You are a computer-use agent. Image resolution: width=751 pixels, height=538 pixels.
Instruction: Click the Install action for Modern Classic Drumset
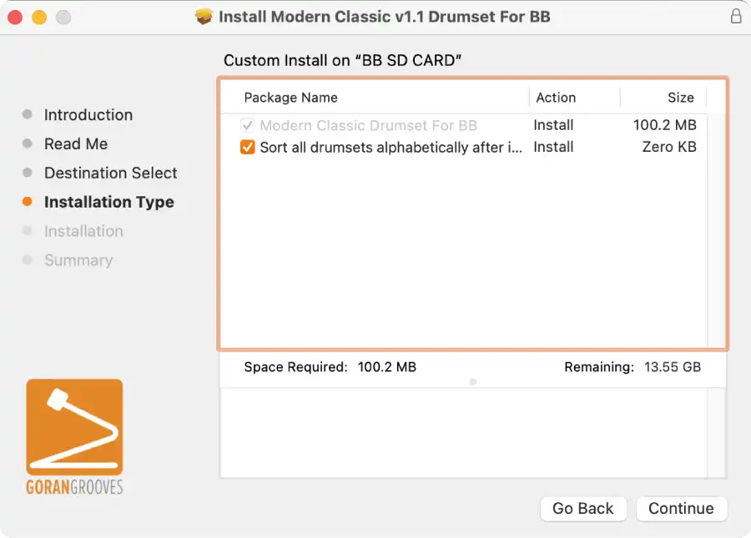[553, 125]
